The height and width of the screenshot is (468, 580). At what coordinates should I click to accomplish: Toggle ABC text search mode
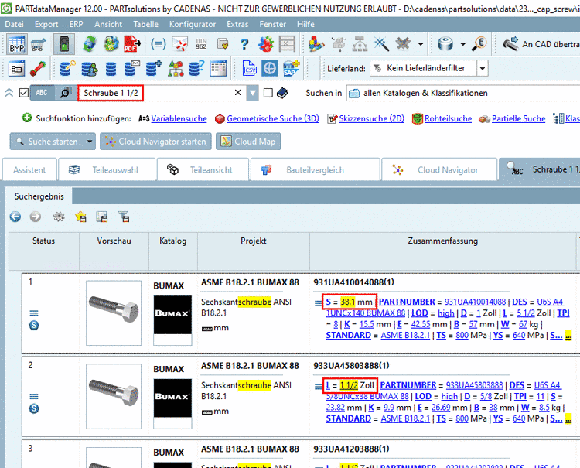pyautogui.click(x=42, y=93)
